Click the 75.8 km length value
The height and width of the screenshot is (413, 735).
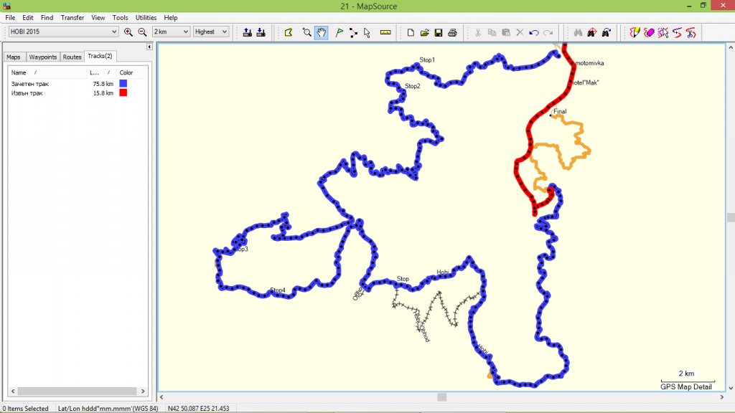[103, 84]
